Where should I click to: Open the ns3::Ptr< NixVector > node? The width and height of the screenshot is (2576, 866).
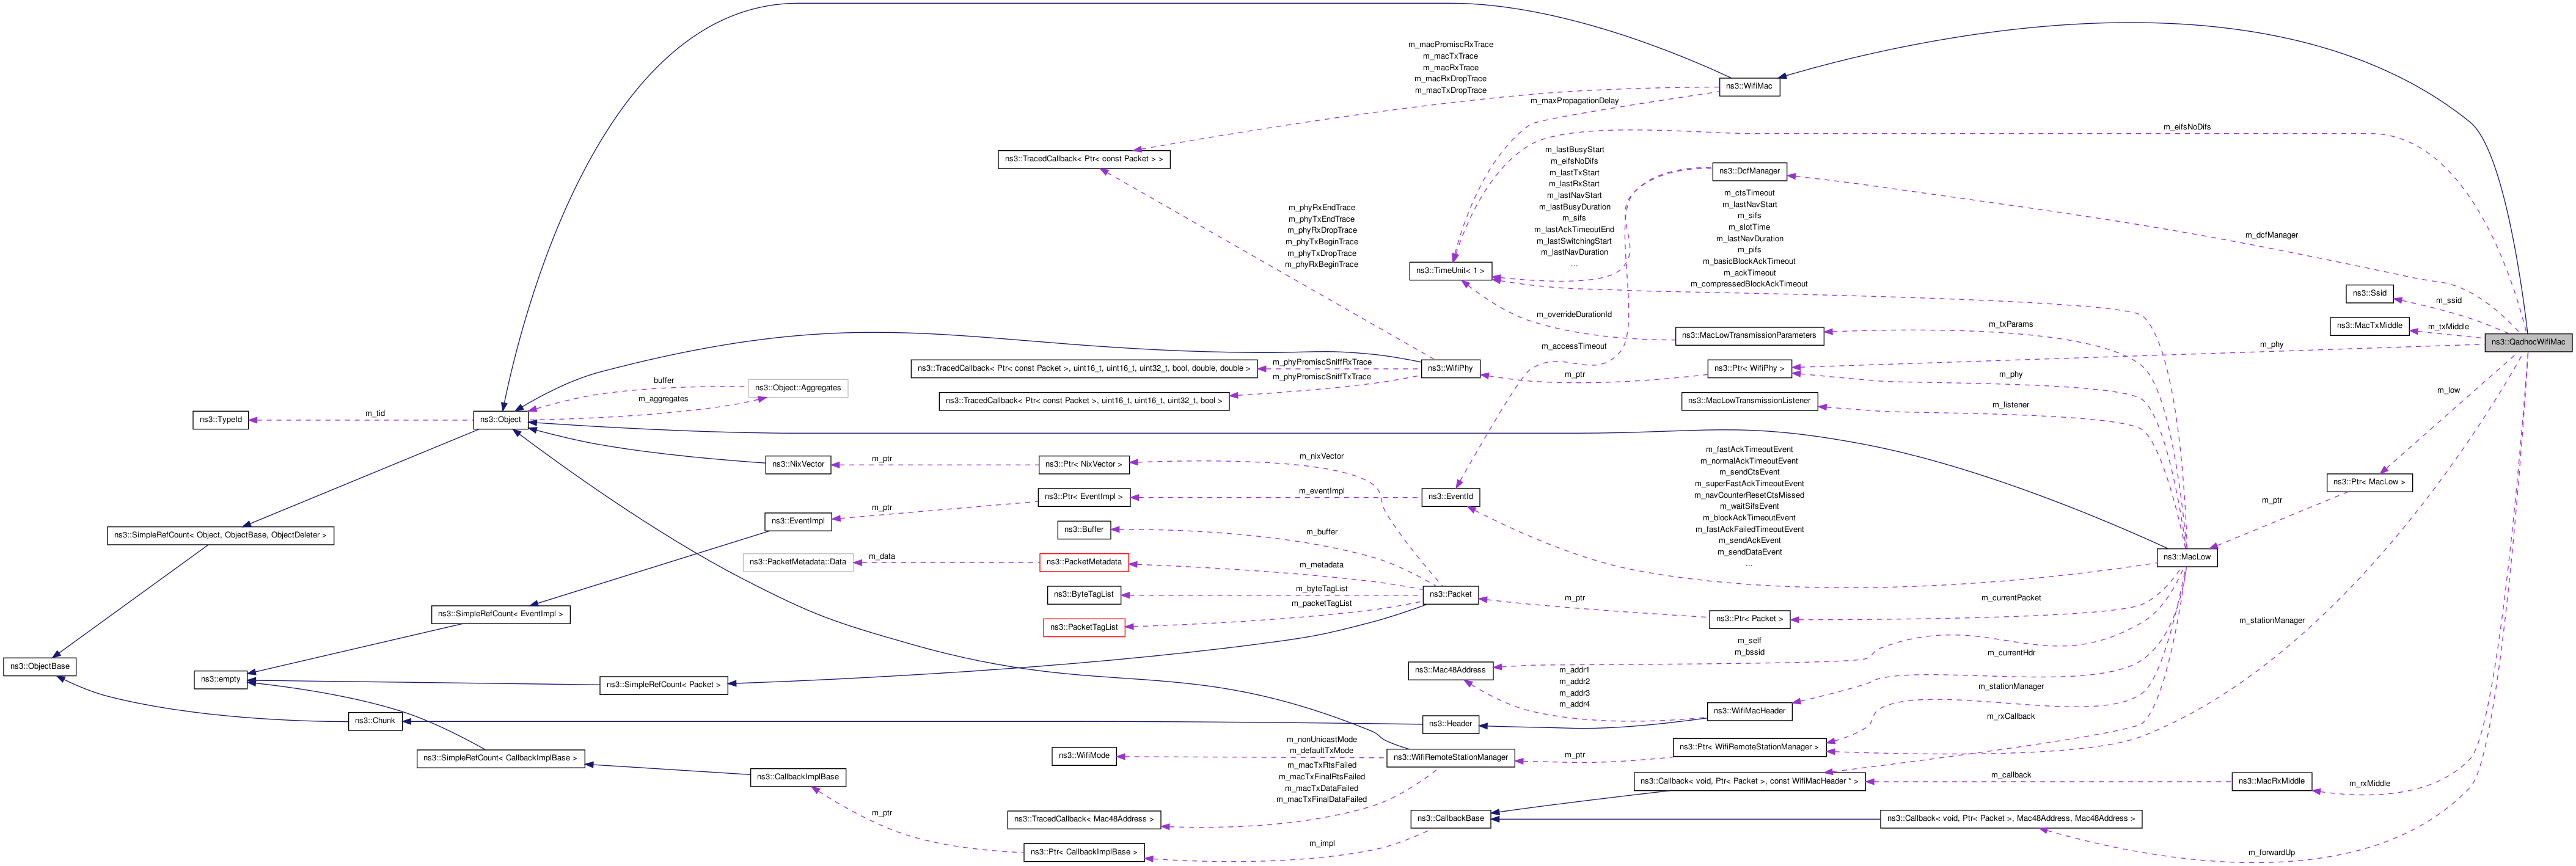[1084, 464]
